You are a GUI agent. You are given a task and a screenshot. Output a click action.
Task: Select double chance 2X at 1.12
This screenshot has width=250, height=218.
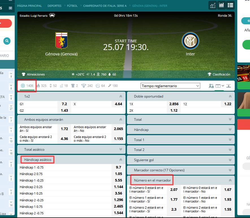(x=174, y=111)
